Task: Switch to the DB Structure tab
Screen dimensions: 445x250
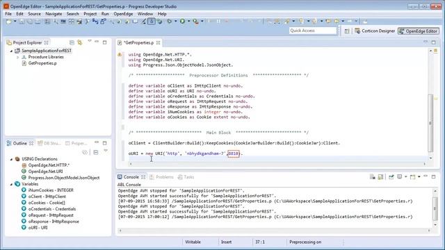Action: pyautogui.click(x=49, y=144)
